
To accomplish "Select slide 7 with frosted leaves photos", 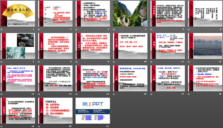I will coord(18,46).
